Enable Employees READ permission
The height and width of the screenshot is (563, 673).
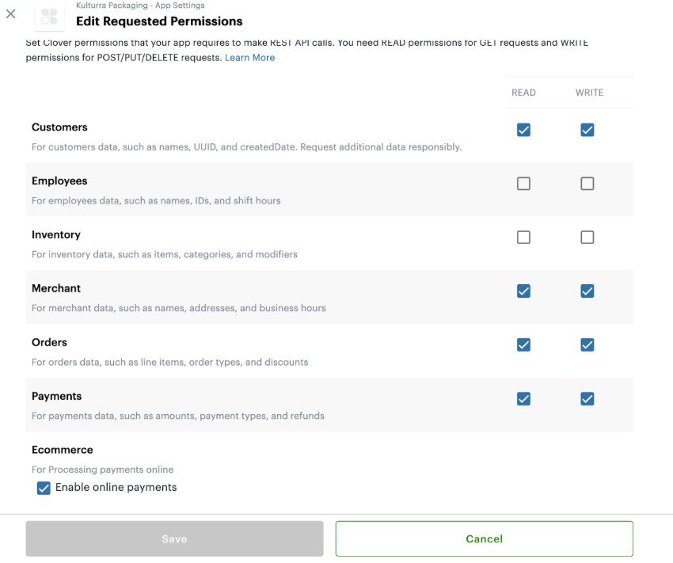(x=523, y=184)
